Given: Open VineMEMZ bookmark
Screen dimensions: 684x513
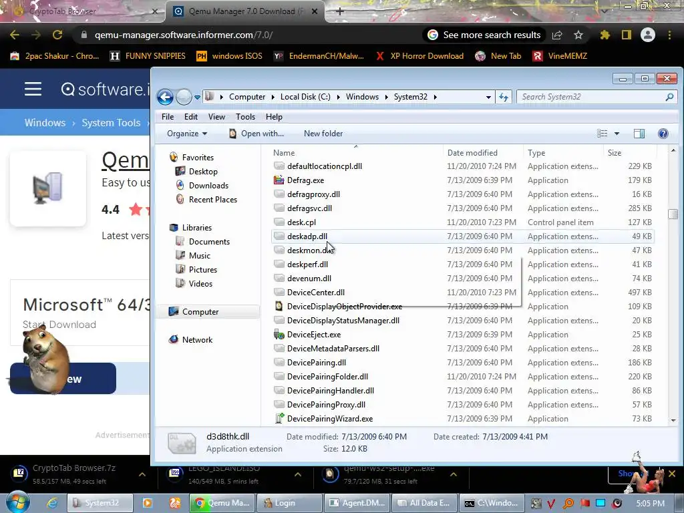Looking at the screenshot, I should [560, 56].
